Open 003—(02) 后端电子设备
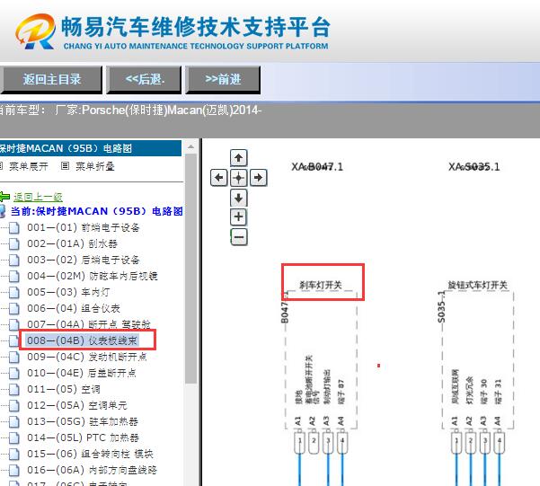Image resolution: width=540 pixels, height=486 pixels. pos(84,260)
